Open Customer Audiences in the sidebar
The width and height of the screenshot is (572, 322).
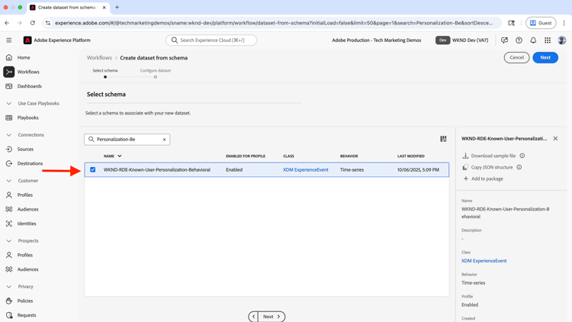27,209
